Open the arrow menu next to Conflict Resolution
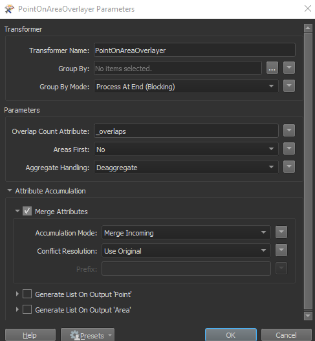 281,250
